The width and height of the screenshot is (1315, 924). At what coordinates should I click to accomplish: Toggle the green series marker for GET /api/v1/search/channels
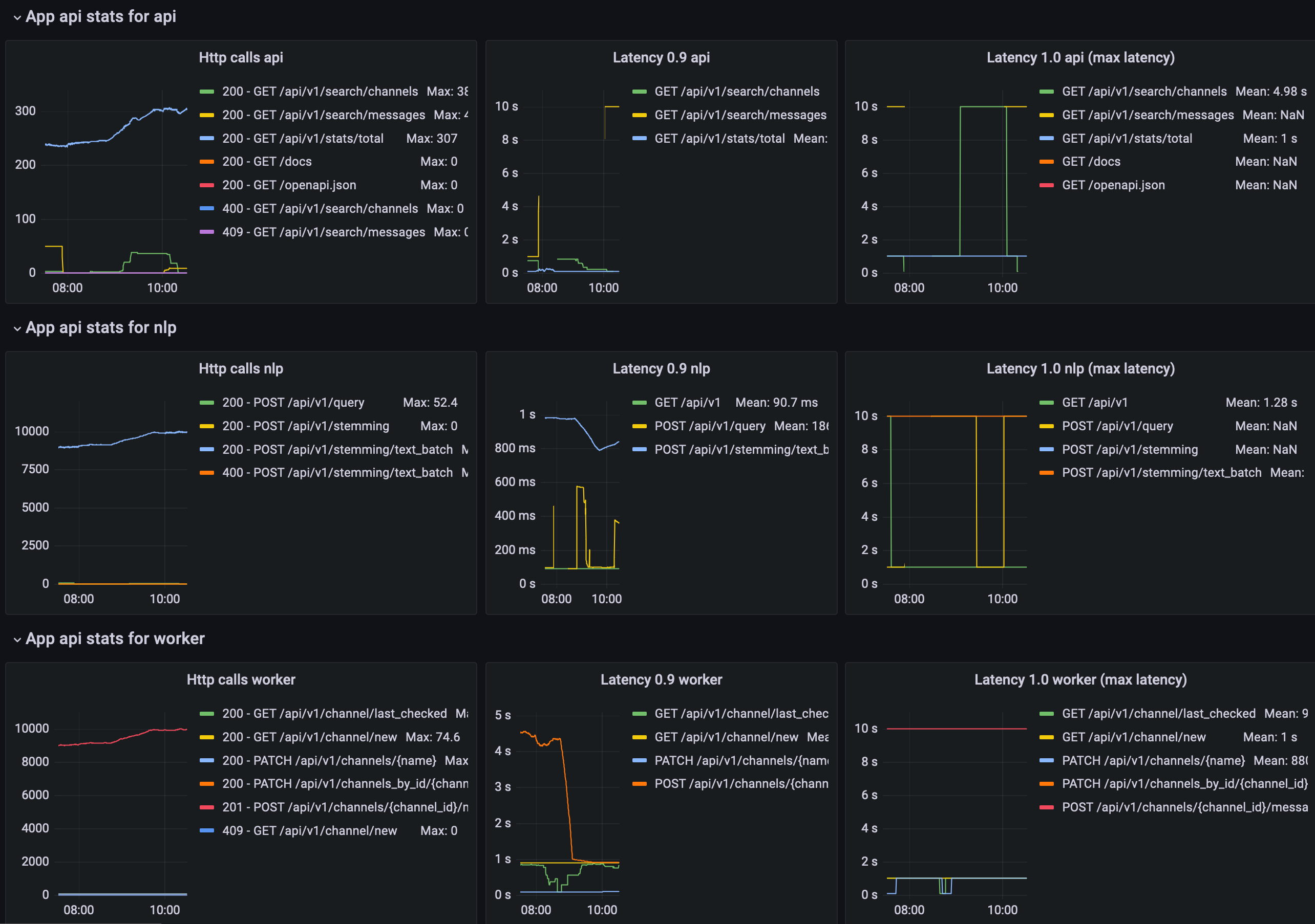tap(639, 91)
